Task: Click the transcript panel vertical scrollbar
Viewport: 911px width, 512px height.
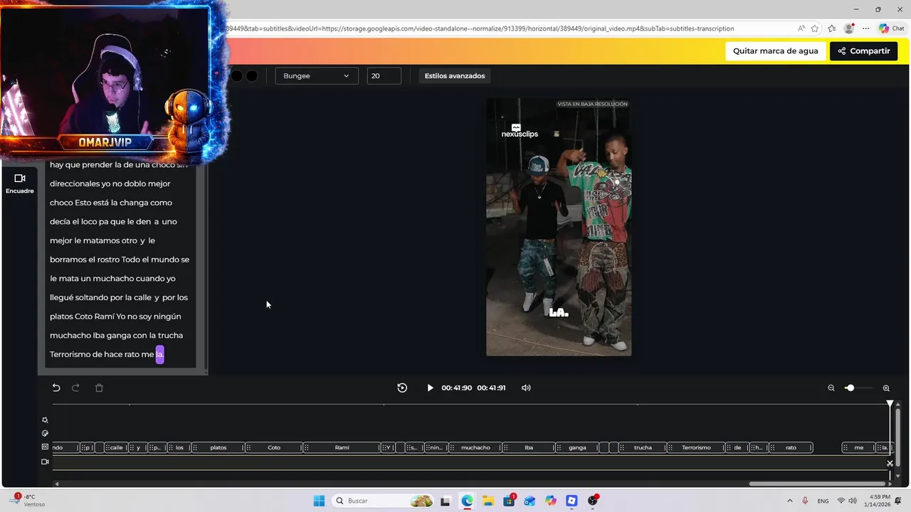Action: (x=206, y=263)
